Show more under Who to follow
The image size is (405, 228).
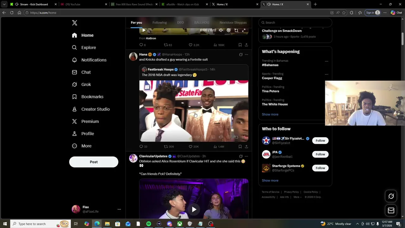pos(270,180)
